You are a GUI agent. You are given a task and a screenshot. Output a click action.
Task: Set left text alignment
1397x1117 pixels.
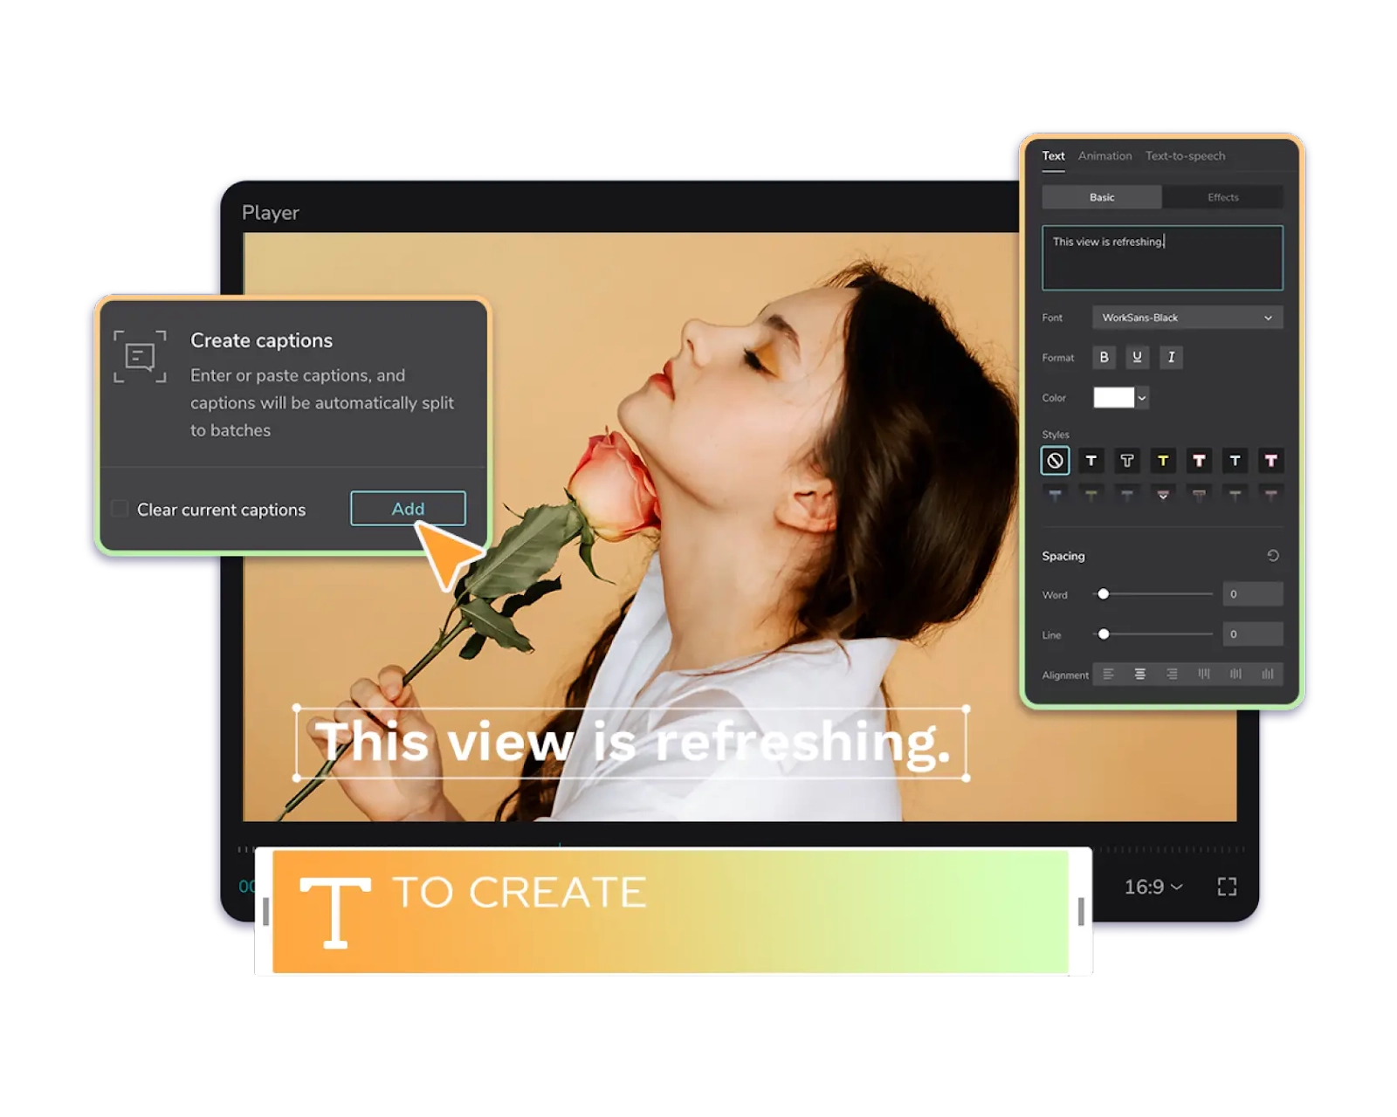1108,675
